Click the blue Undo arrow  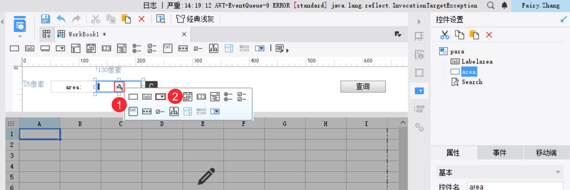[x=61, y=19]
